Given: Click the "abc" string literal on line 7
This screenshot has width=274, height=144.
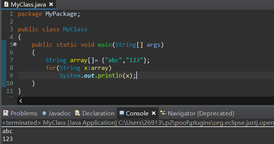Looking at the screenshot, I should click(x=113, y=60).
